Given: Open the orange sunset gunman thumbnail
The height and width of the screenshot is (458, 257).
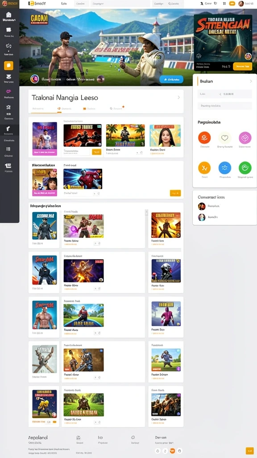Looking at the screenshot, I should (x=166, y=225).
